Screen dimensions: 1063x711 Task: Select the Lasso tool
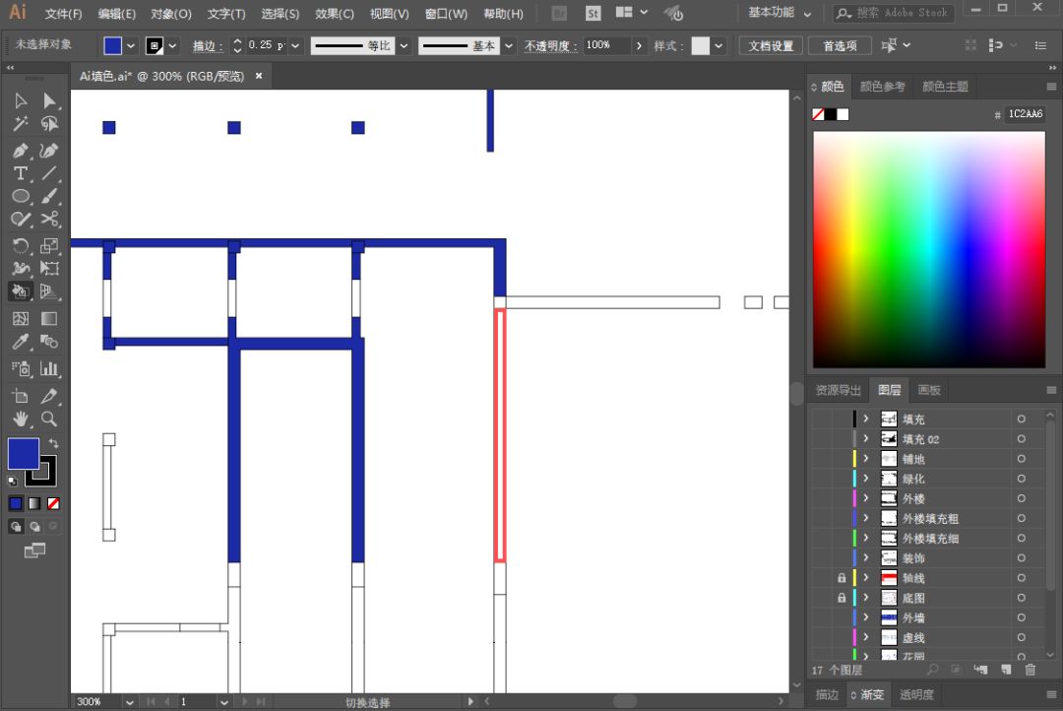49,124
